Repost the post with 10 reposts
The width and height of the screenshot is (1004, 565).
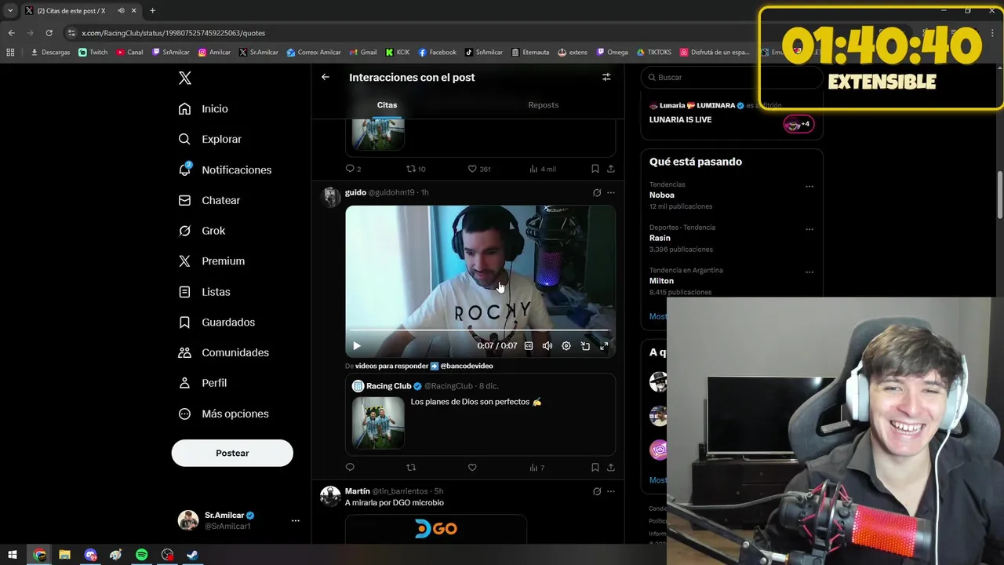coord(416,169)
